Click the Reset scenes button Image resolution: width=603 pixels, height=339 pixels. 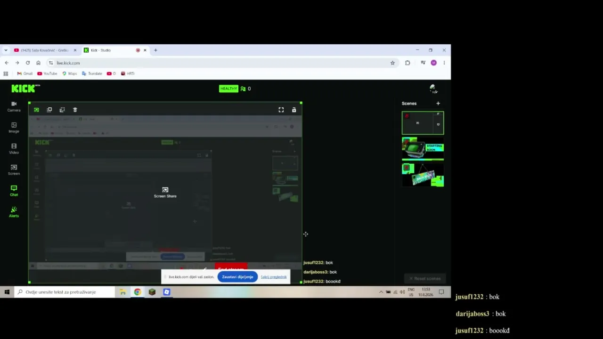click(424, 278)
